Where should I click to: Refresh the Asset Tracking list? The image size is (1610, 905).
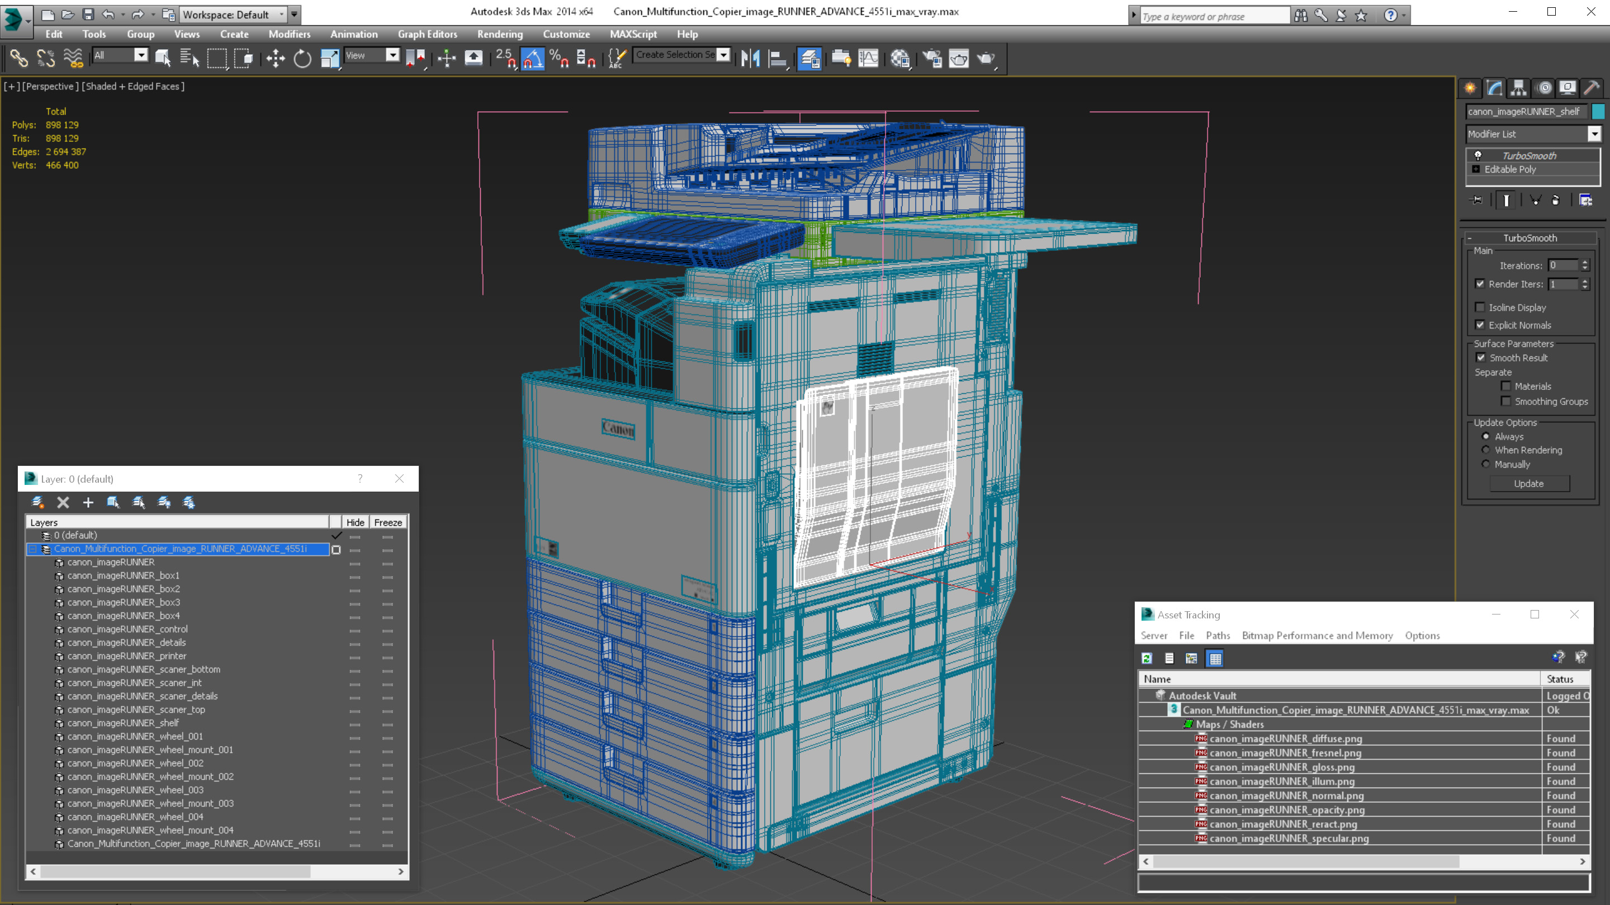click(x=1147, y=658)
